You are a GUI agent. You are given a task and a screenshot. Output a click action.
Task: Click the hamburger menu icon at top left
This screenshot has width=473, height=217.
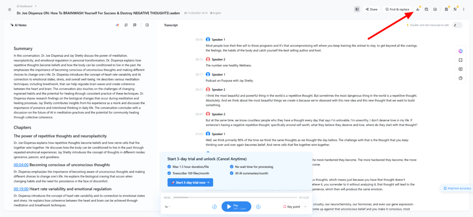9,9
